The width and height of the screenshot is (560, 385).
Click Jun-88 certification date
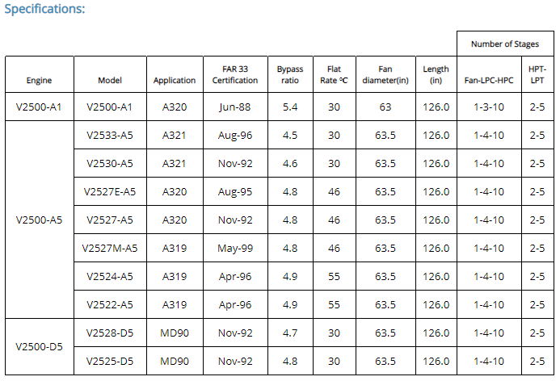click(235, 107)
